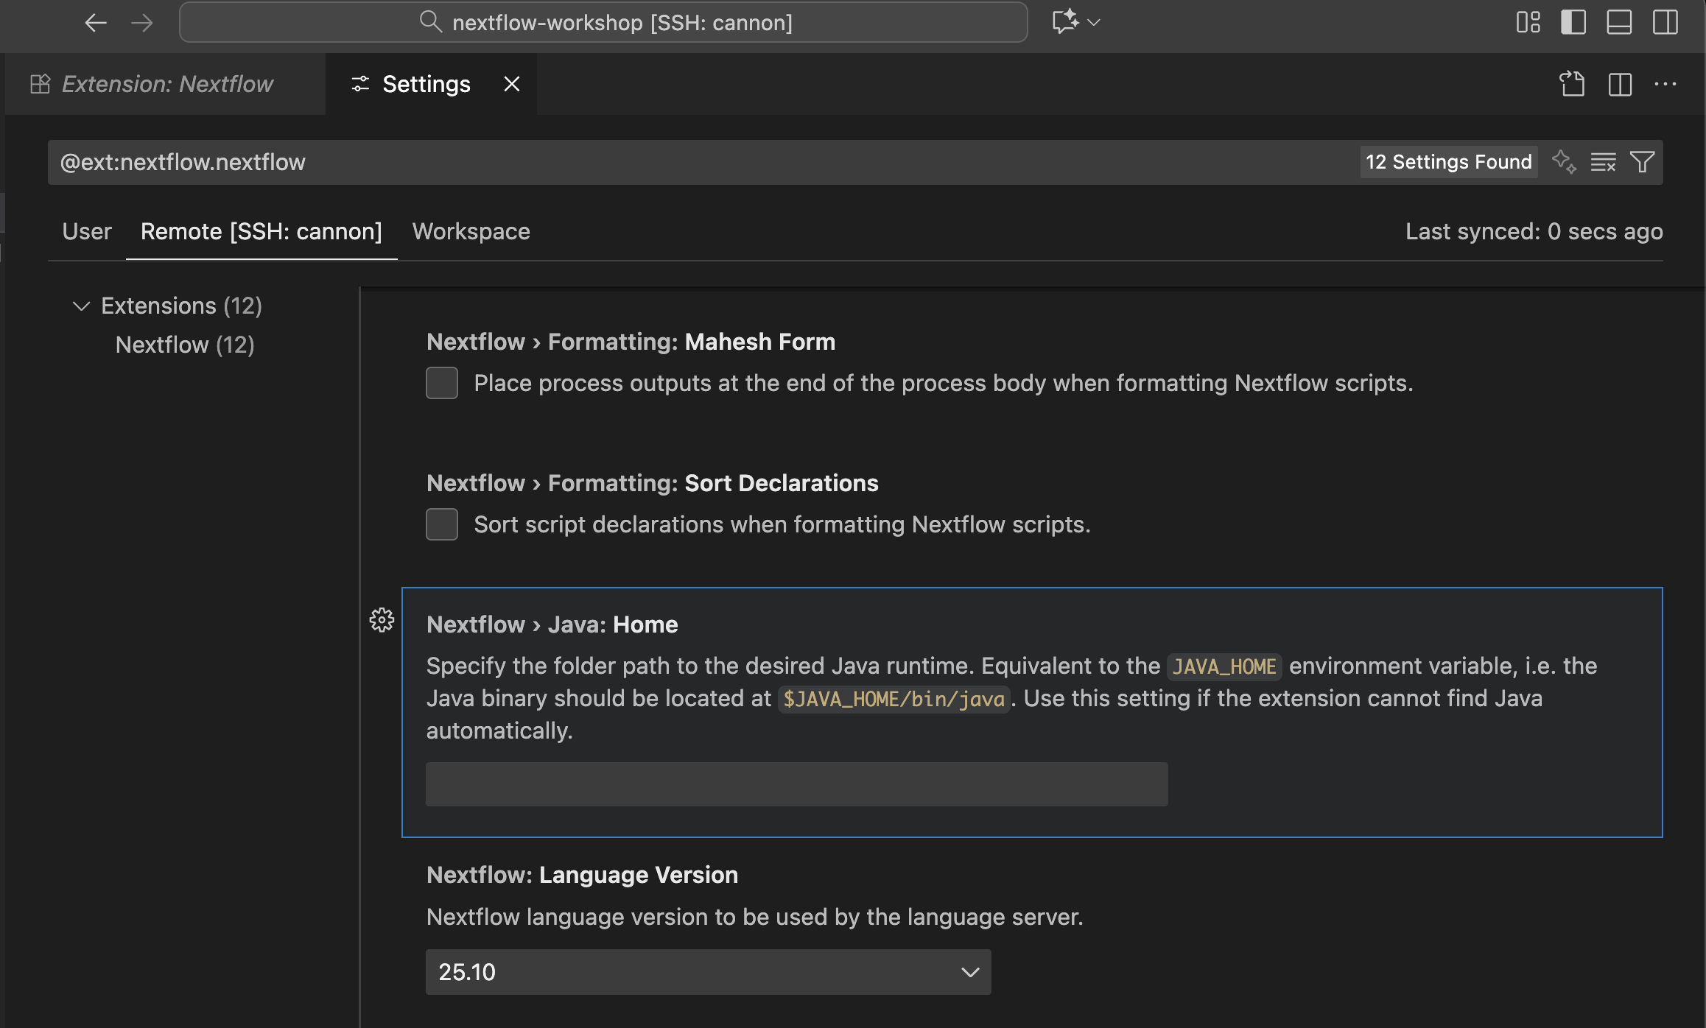Toggle the primary sidebar icon
The image size is (1706, 1028).
point(1573,22)
